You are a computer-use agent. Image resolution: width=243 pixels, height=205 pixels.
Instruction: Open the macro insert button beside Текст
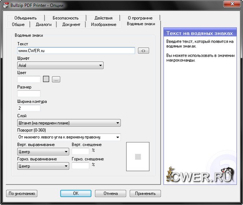click(x=144, y=50)
